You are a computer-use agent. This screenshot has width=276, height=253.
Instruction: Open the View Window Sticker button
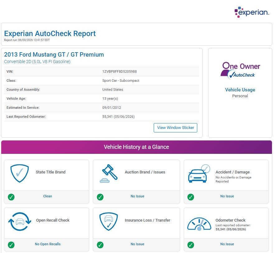click(x=175, y=128)
